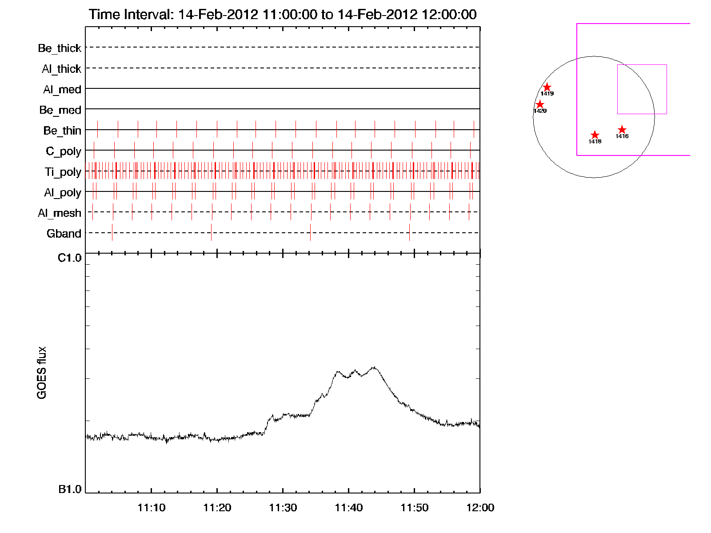The height and width of the screenshot is (533, 711).
Task: Click the Time Interval plot title
Action: [283, 14]
